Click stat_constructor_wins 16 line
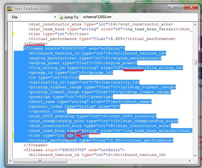Screen dimensions: 202x168 101,24
